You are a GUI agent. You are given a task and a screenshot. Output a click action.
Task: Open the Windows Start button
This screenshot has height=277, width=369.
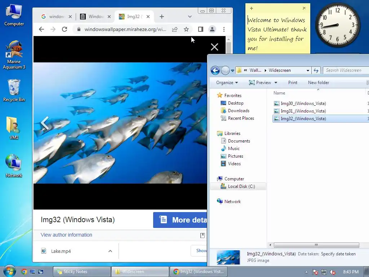pos(9,271)
